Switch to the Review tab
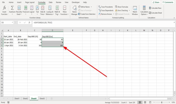 (x=59, y=2)
